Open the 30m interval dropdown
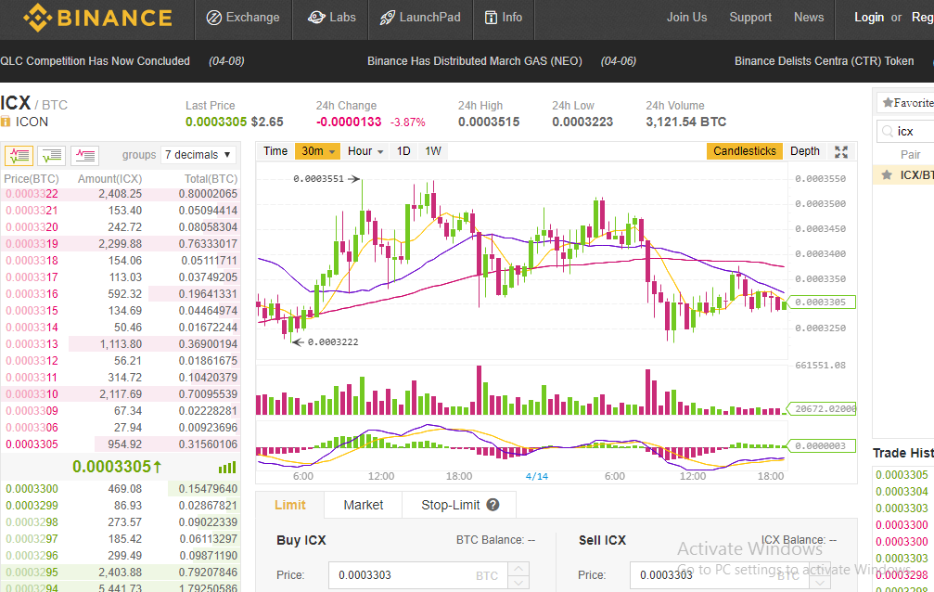The width and height of the screenshot is (934, 592). pyautogui.click(x=317, y=151)
